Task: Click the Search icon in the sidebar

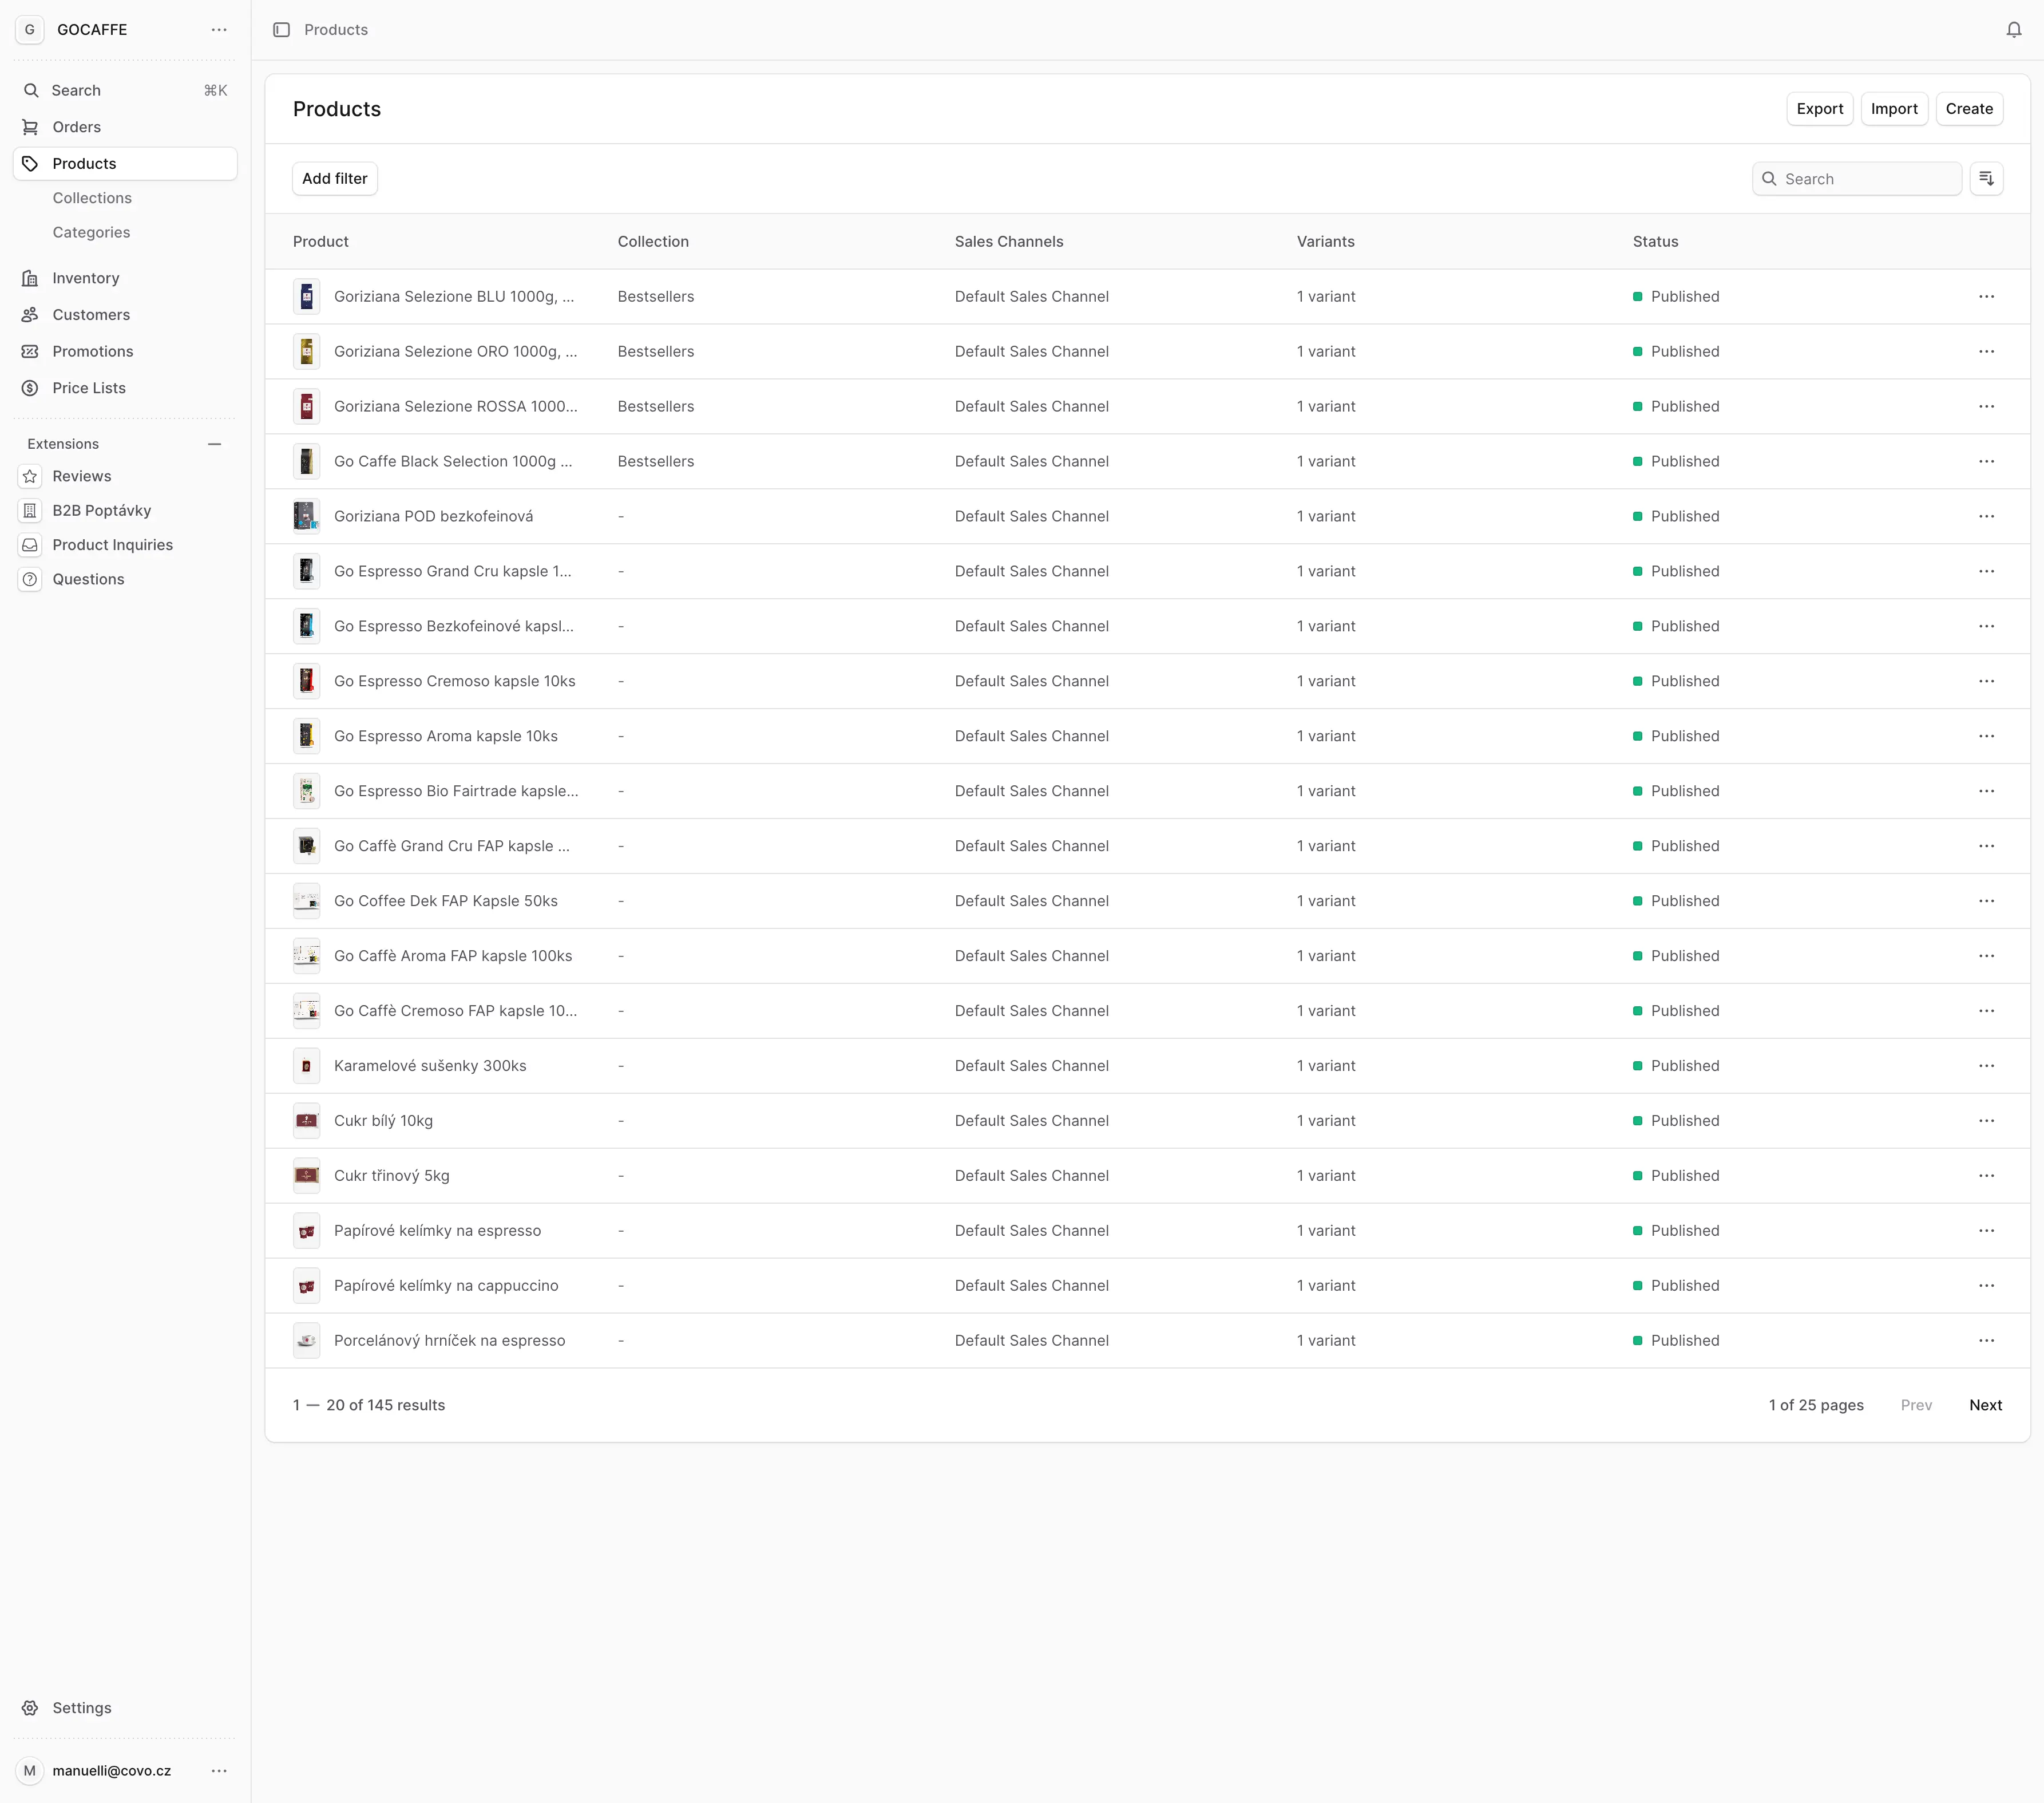Action: [30, 90]
